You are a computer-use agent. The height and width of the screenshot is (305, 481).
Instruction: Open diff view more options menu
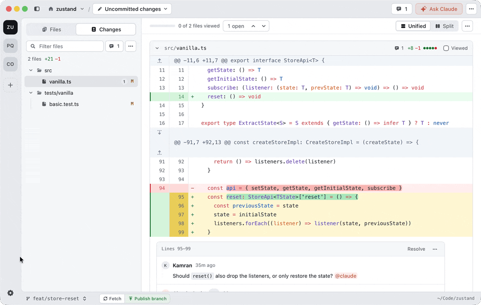467,26
